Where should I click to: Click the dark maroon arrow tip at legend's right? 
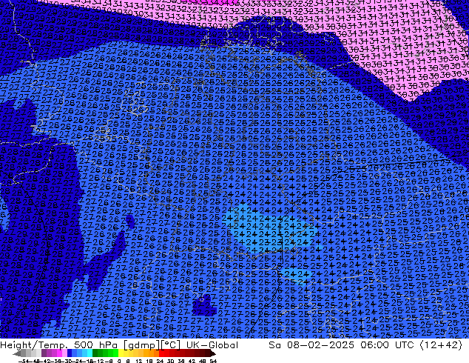pyautogui.click(x=213, y=353)
